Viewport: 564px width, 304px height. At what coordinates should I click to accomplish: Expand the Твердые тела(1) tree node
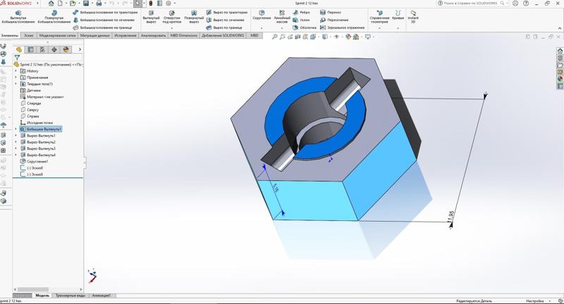16,84
